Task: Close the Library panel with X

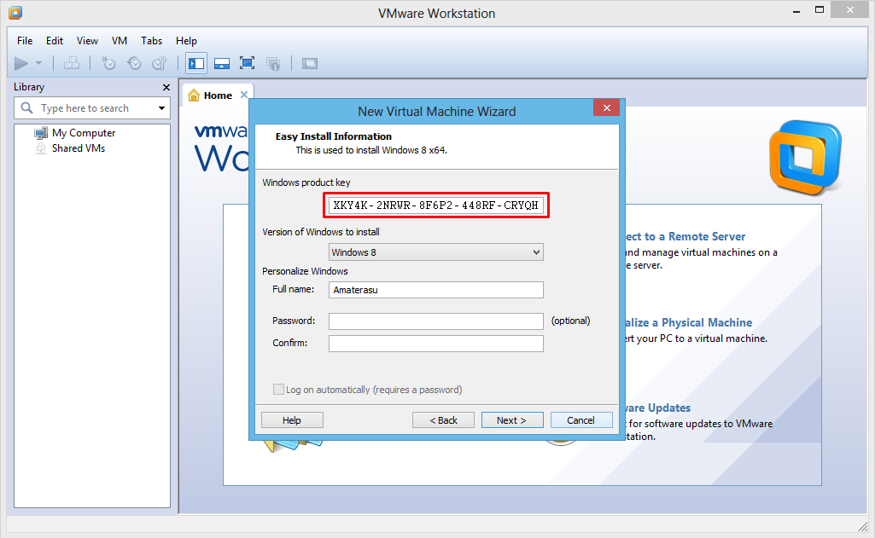Action: point(166,87)
